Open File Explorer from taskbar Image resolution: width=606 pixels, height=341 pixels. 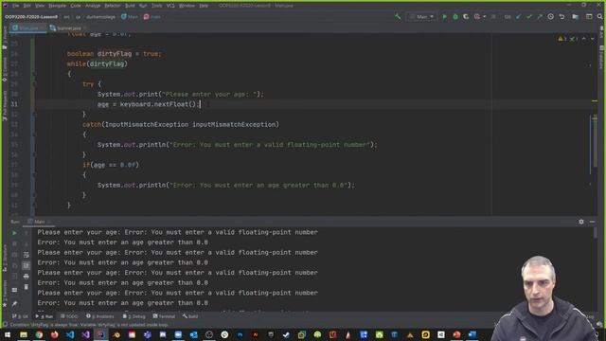pos(24,334)
